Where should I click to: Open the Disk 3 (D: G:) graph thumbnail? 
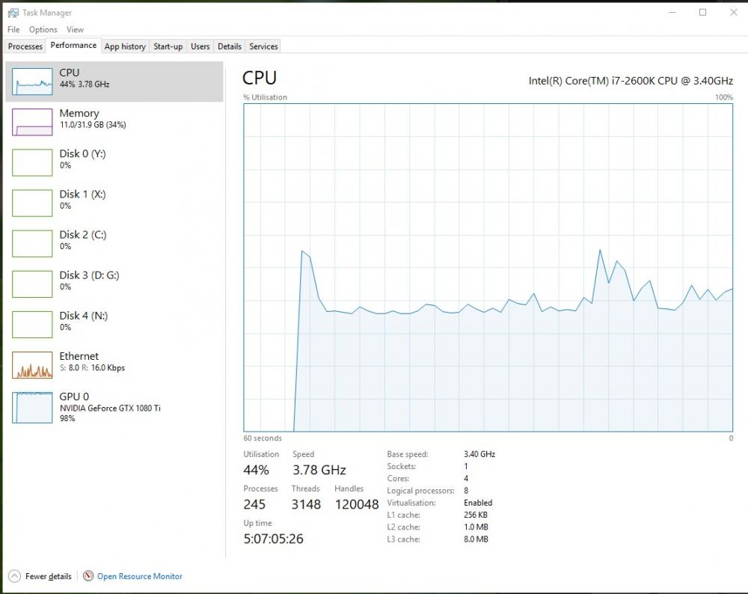[32, 284]
